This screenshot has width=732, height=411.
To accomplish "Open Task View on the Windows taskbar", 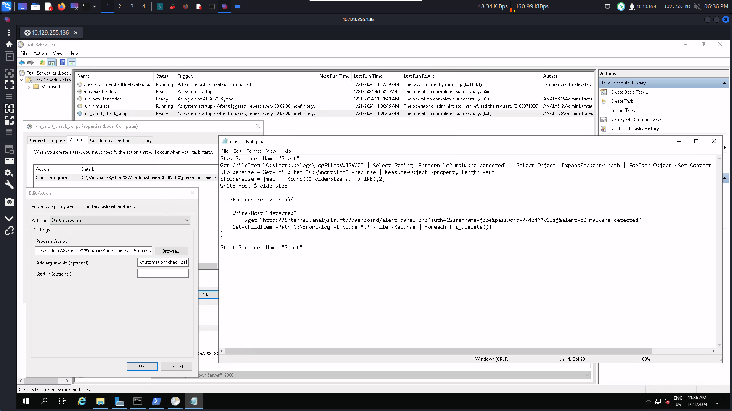I will [63, 401].
